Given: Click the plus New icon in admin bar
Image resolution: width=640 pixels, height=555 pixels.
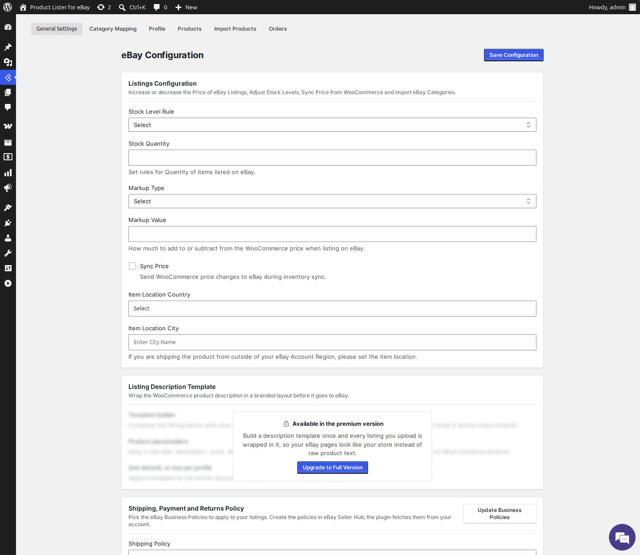Looking at the screenshot, I should (x=178, y=7).
